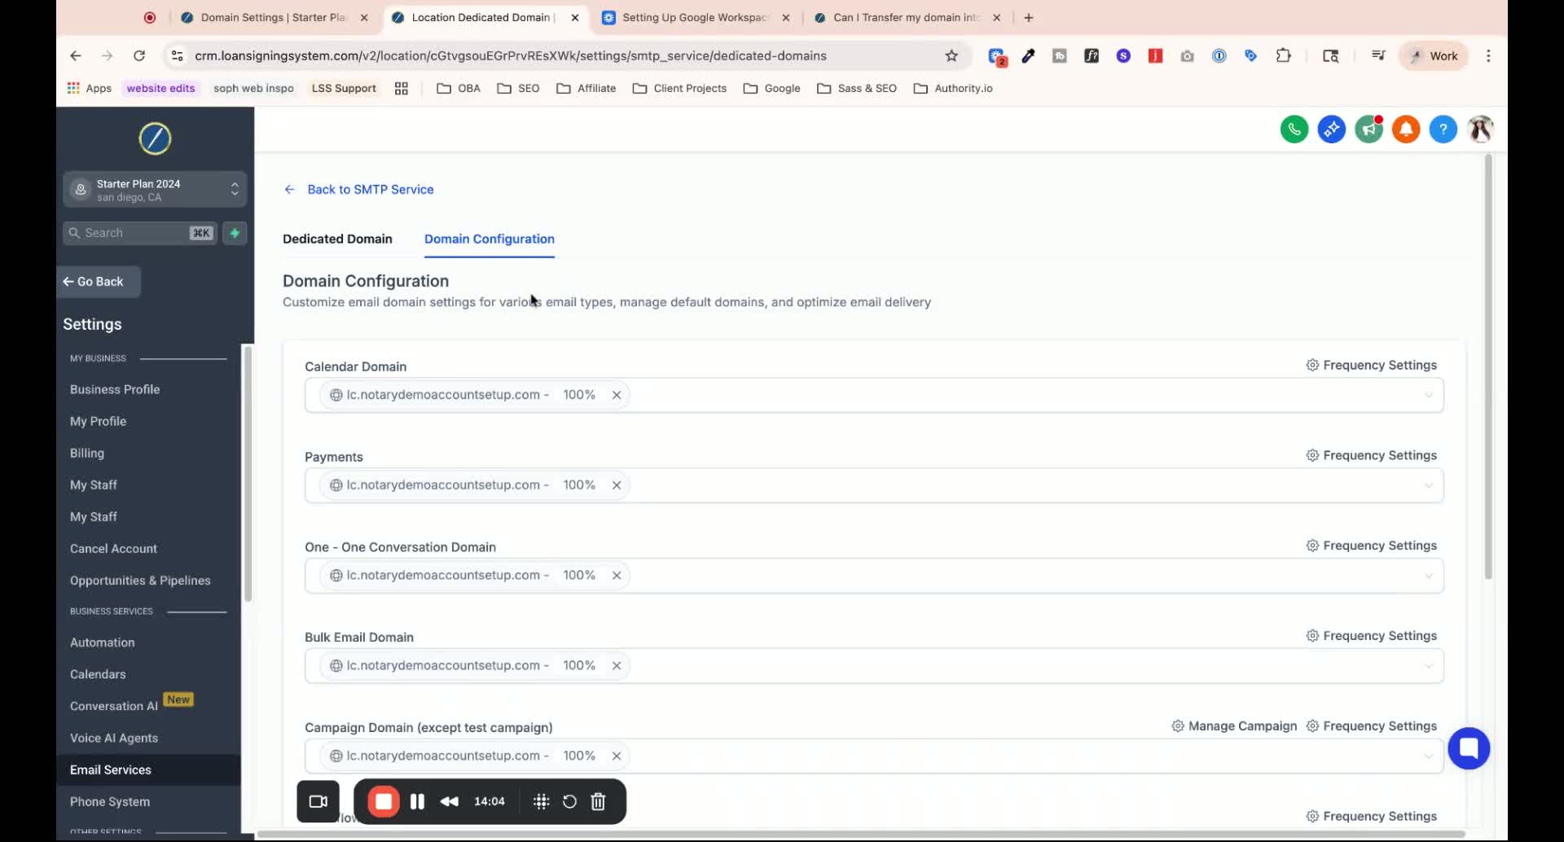Open Frequency Settings for One - One Conversation

click(x=1371, y=546)
